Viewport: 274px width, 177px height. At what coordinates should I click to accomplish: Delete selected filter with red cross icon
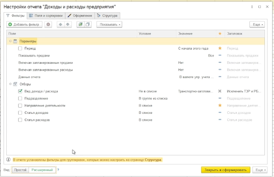(x=48, y=24)
